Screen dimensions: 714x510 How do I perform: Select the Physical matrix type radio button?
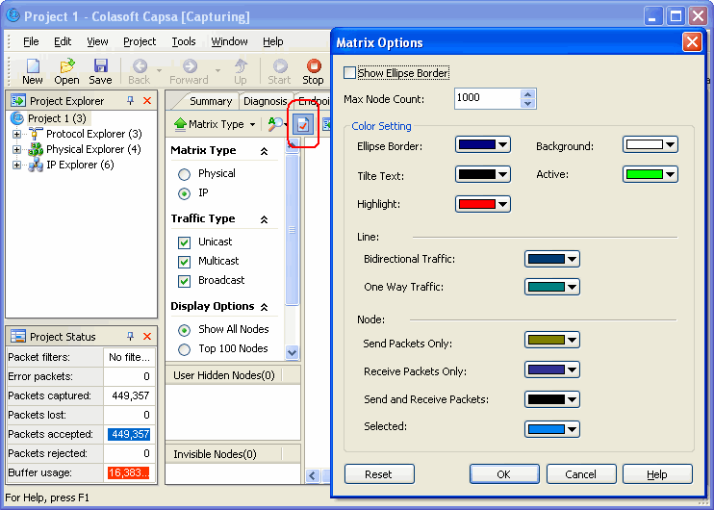(x=184, y=174)
